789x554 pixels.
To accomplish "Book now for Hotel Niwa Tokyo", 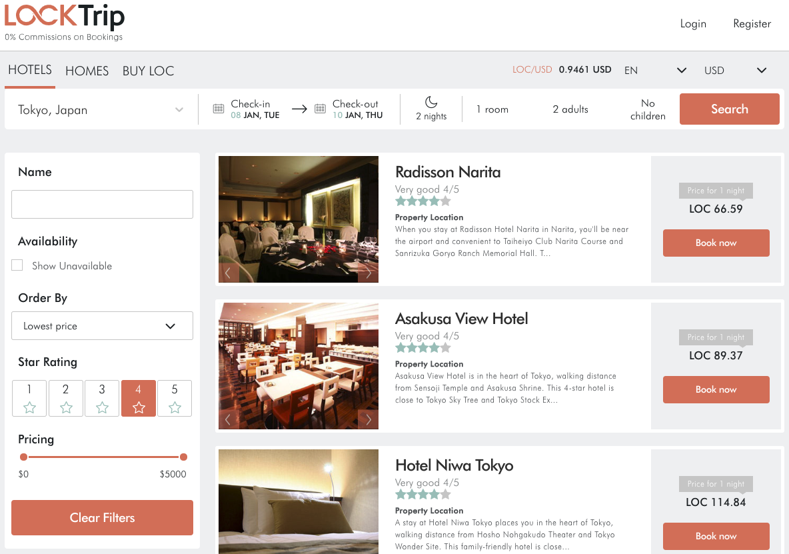I will pyautogui.click(x=716, y=536).
